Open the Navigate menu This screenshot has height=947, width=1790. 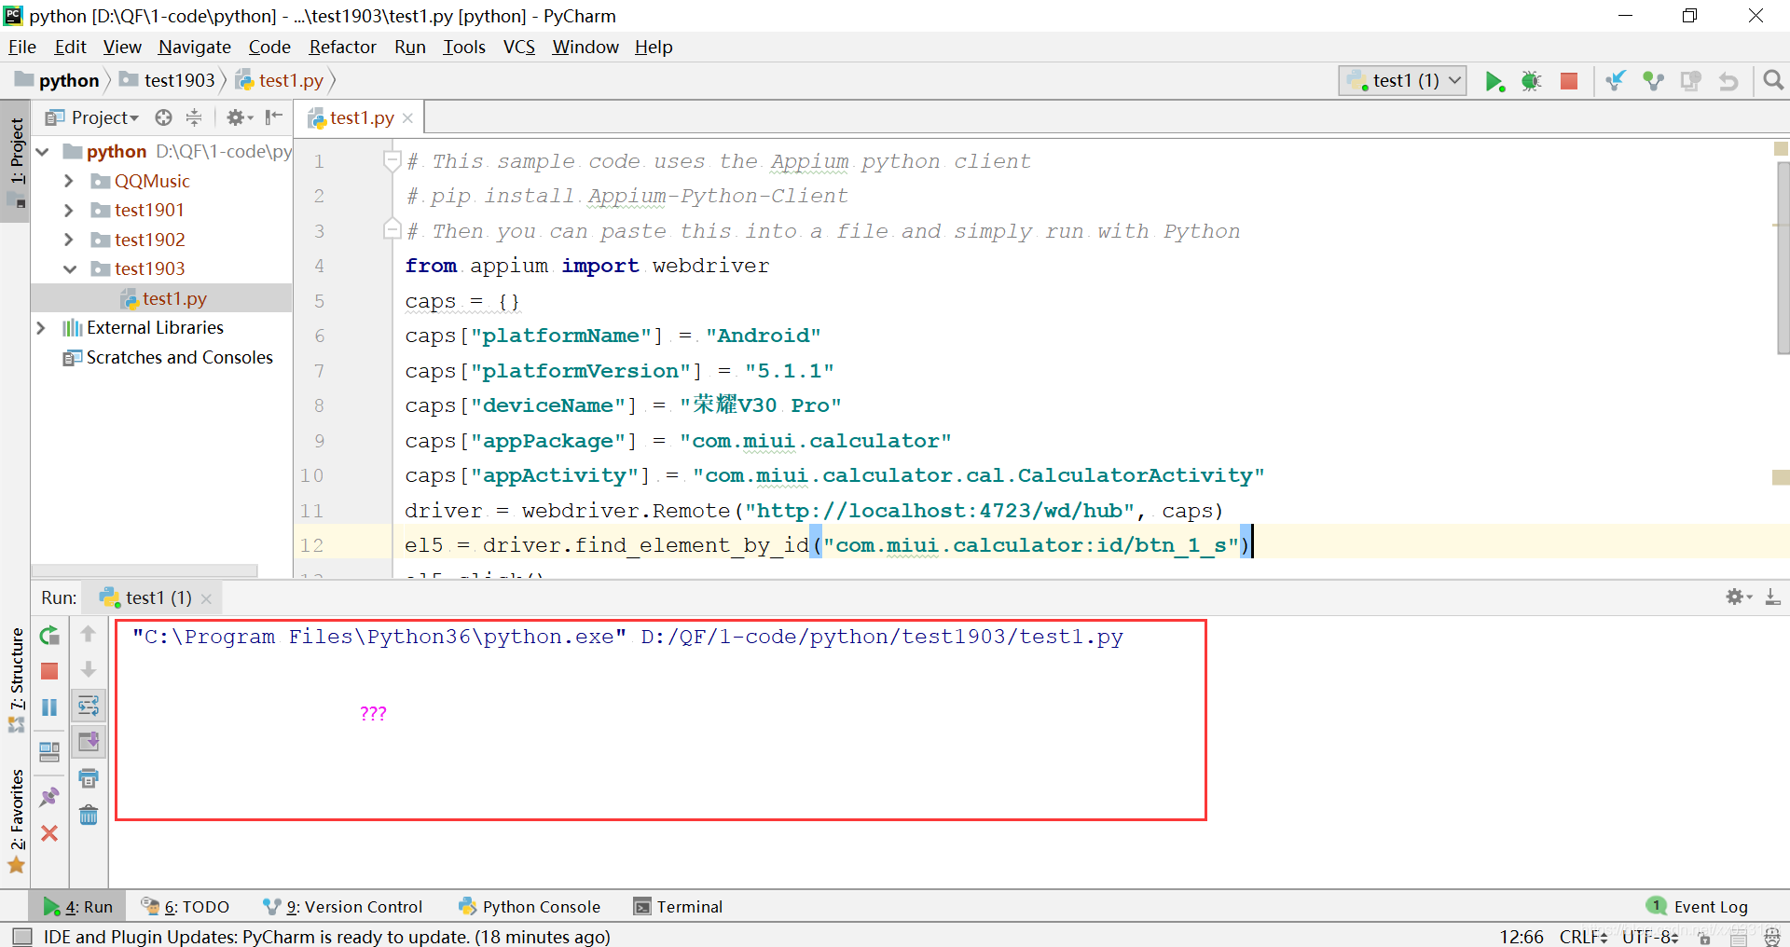pyautogui.click(x=195, y=47)
